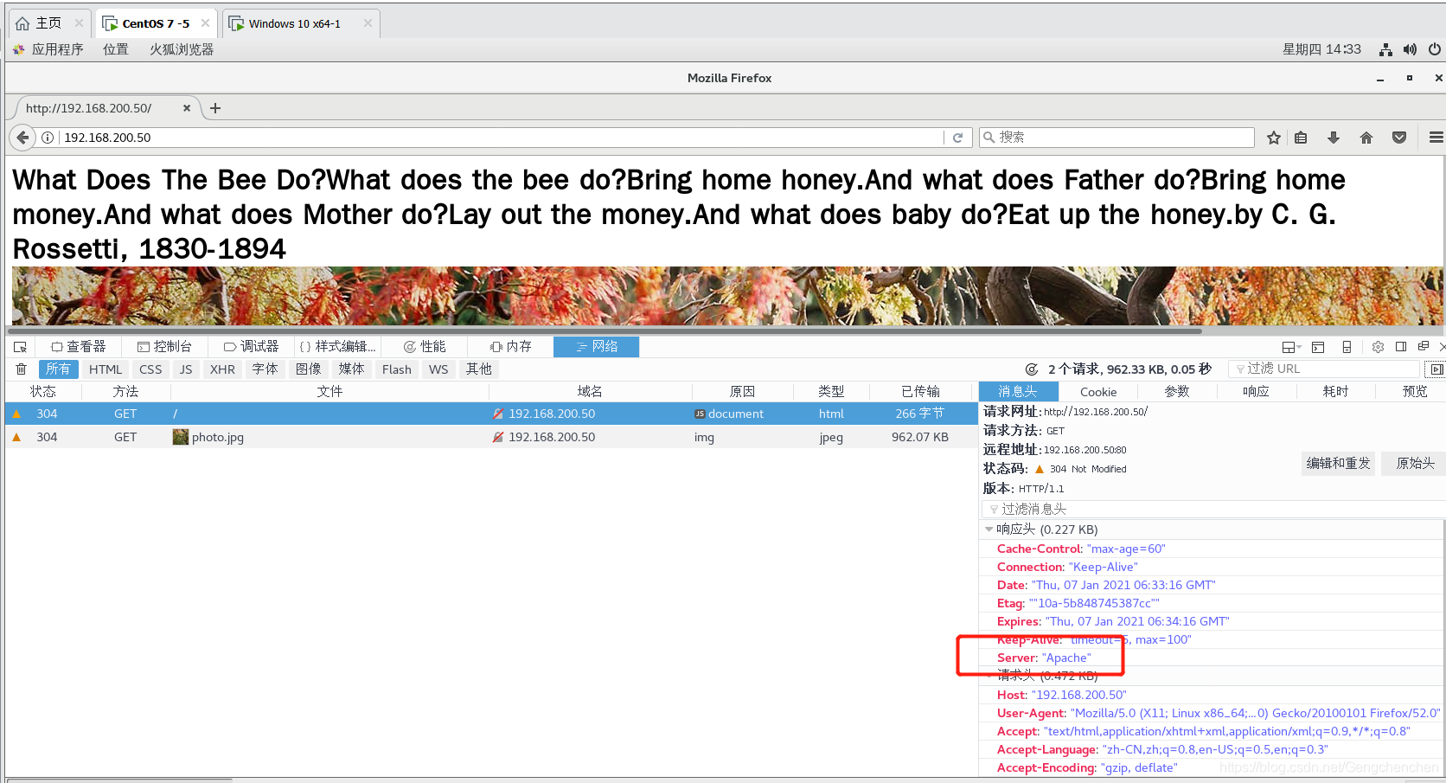Click the 原始头 raw headers button
The width and height of the screenshot is (1446, 783).
click(x=1415, y=464)
